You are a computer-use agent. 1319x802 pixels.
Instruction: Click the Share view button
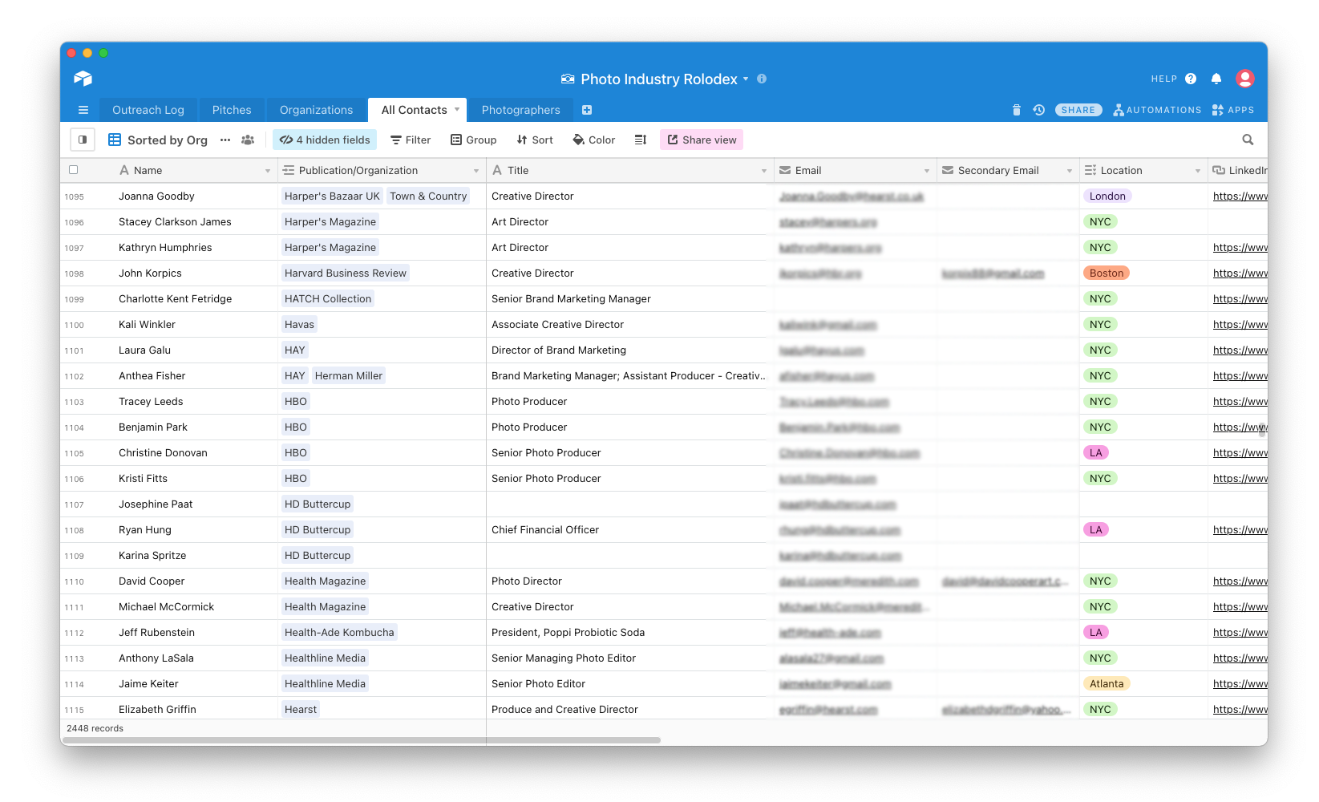[702, 140]
